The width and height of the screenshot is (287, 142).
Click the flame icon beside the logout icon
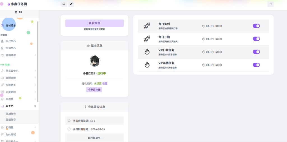pos(16,12)
